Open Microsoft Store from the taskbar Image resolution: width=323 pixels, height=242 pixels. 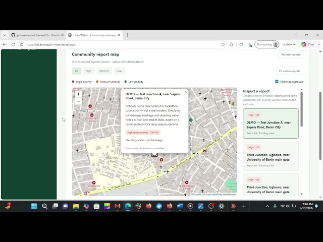click(96, 206)
